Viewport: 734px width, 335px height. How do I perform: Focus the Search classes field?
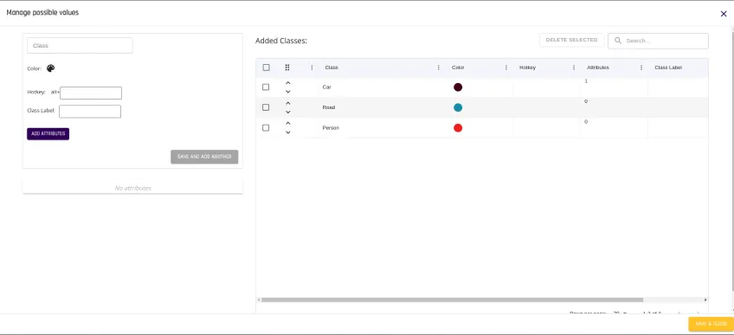pyautogui.click(x=658, y=41)
